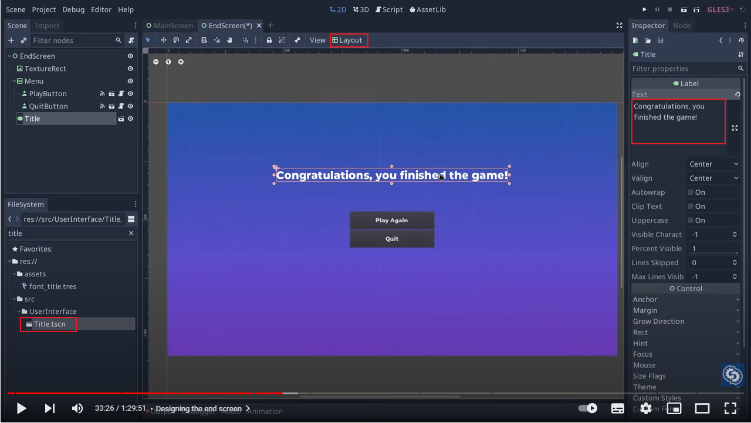Viewport: 751px width, 423px height.
Task: Switch to the Script workspace
Action: [x=389, y=9]
